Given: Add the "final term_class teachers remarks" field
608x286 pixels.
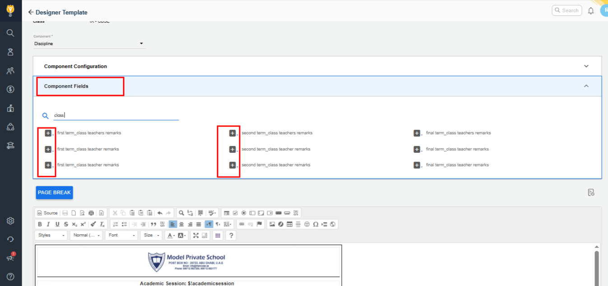Looking at the screenshot, I should coord(417,133).
